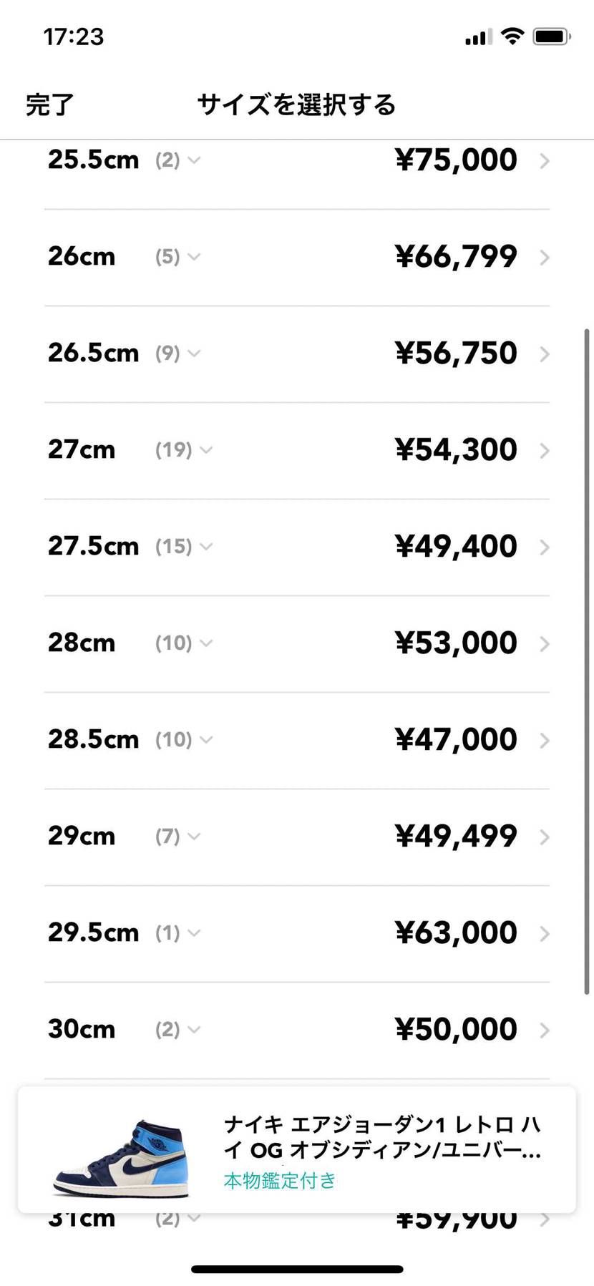Click right arrow next to ¥63,000
The width and height of the screenshot is (594, 1286).
(x=545, y=934)
